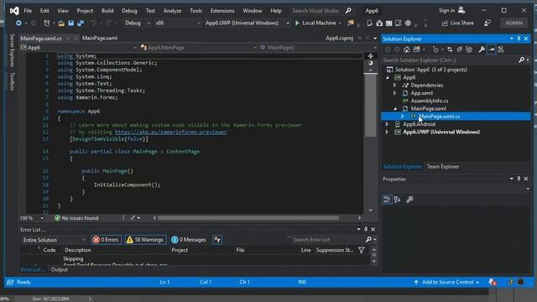537x302 pixels.
Task: Open the Extensions menu
Action: coord(222,11)
